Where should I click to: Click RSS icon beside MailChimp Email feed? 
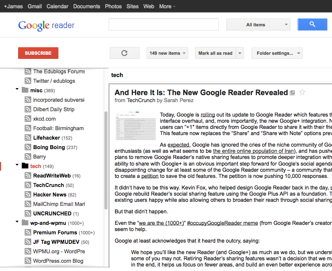click(28, 204)
